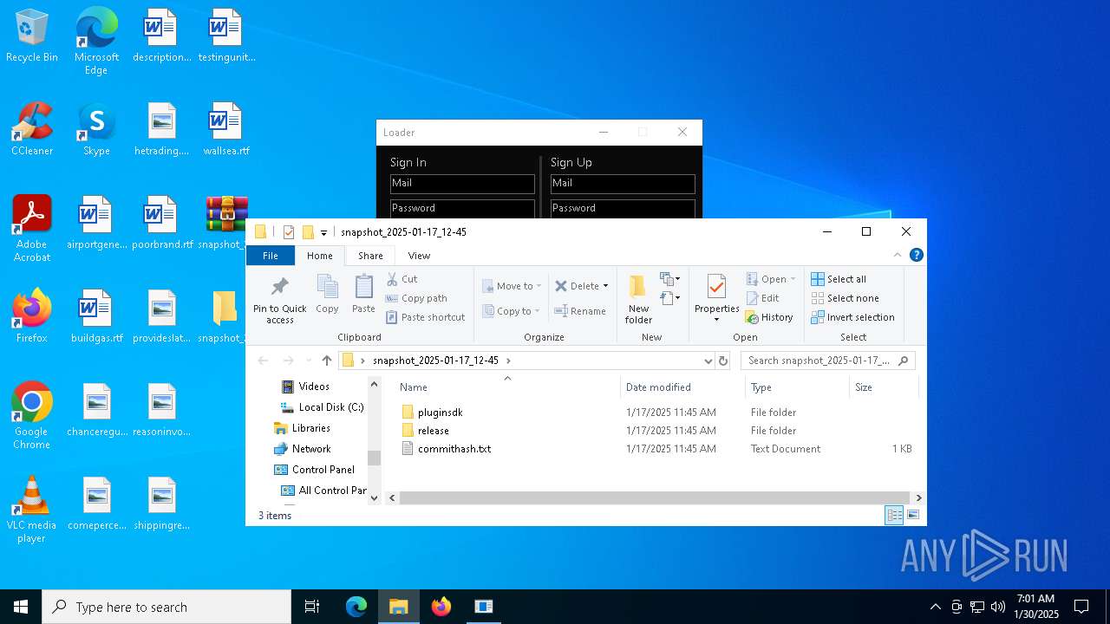
Task: Open the New item dropdown
Action: coord(669,279)
